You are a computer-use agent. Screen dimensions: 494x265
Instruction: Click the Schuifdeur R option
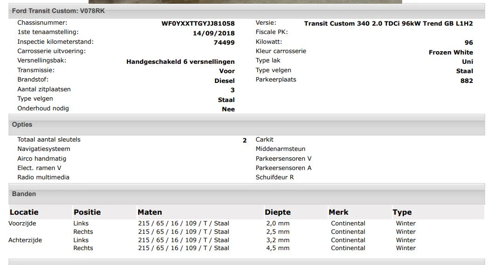[x=274, y=177]
